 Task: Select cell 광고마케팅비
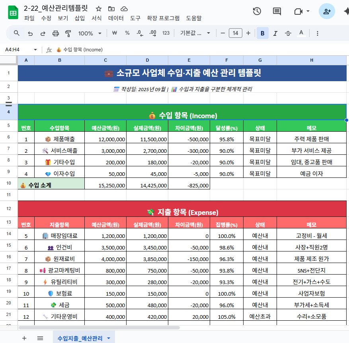59,269
